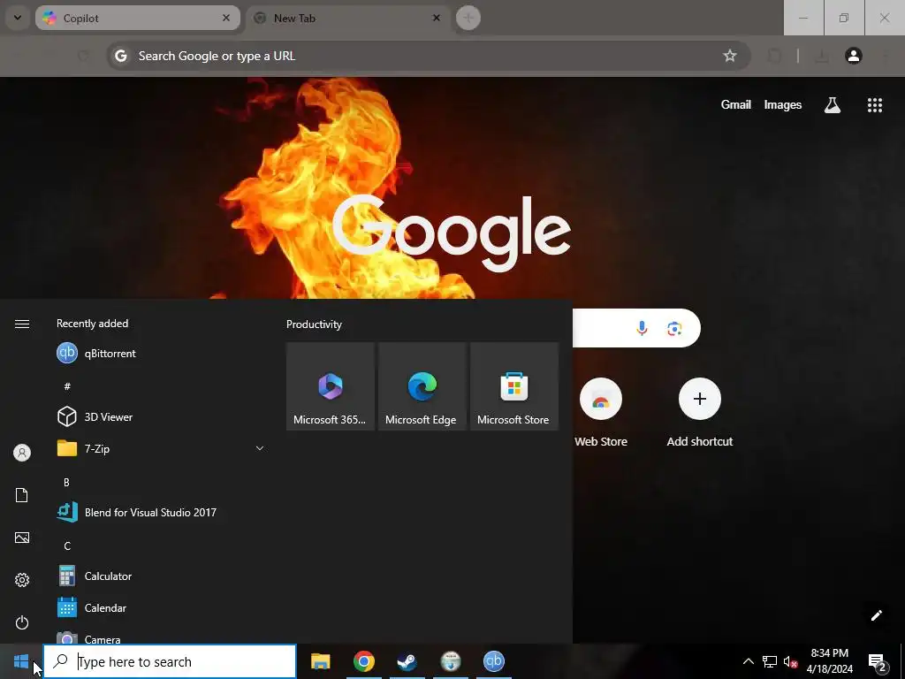Jump to the # letter header
This screenshot has height=679, width=905.
click(x=67, y=386)
